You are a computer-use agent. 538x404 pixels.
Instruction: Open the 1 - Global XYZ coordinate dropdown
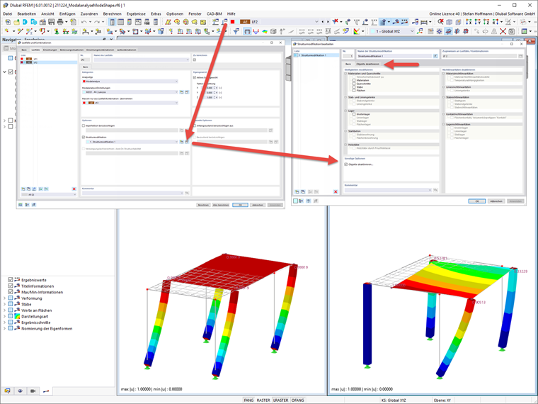coord(412,31)
